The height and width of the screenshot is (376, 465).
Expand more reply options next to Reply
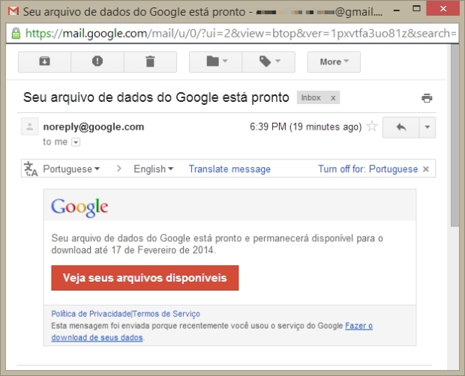427,127
